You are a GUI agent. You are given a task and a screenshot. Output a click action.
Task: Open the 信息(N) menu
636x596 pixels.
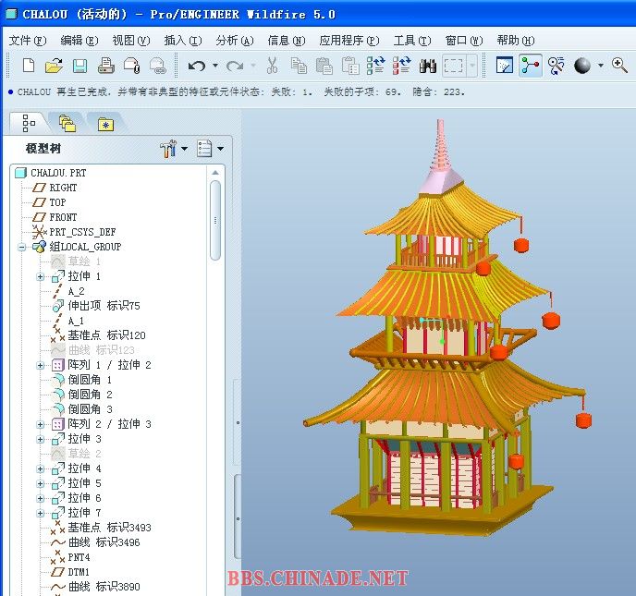(x=287, y=41)
